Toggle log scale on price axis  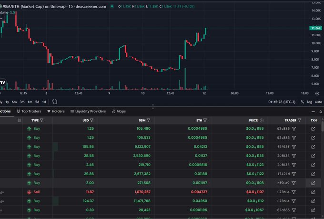pos(309,102)
